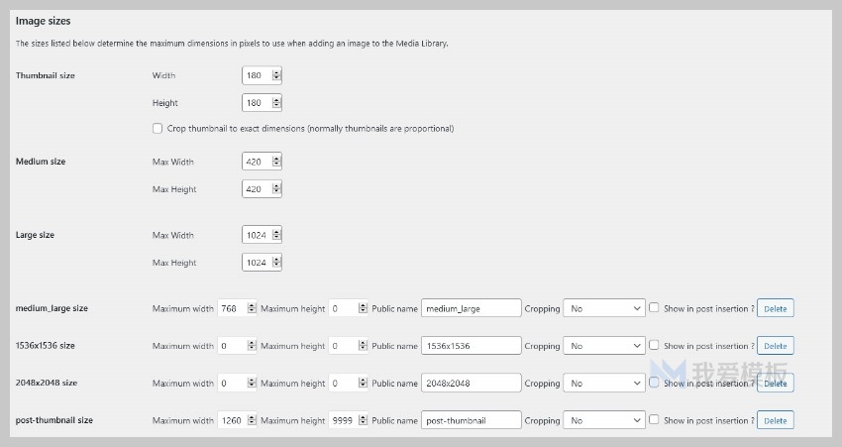The image size is (842, 447).
Task: Delete the medium_large image size
Action: click(776, 308)
